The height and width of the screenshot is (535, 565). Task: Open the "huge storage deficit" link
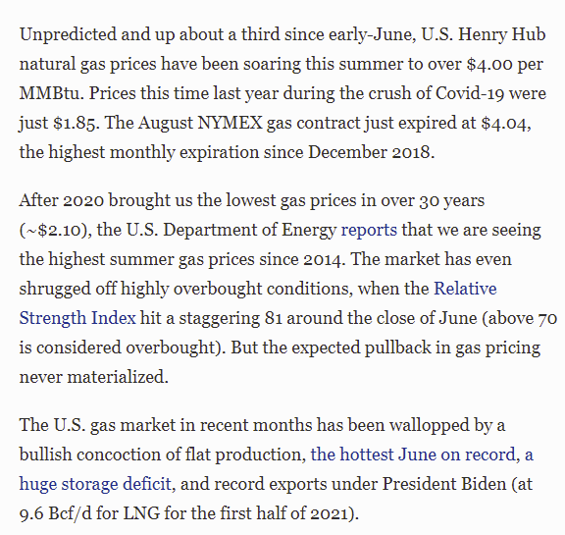[95, 484]
